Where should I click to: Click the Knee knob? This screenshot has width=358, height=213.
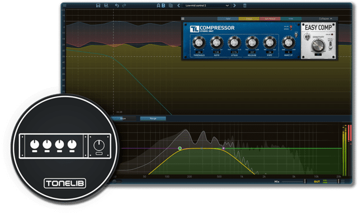coord(270,43)
